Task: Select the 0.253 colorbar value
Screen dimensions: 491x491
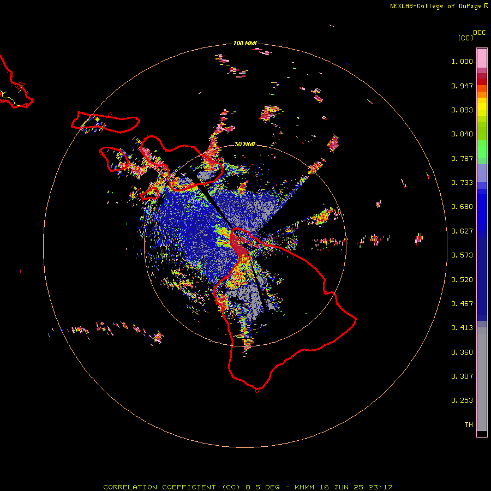Action: coord(462,400)
